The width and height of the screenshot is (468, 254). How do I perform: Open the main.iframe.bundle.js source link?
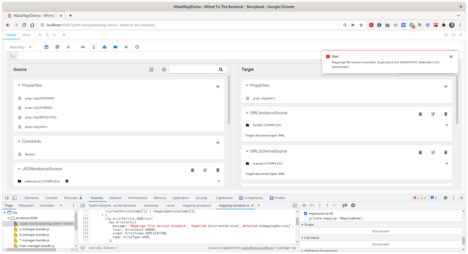click(x=257, y=248)
